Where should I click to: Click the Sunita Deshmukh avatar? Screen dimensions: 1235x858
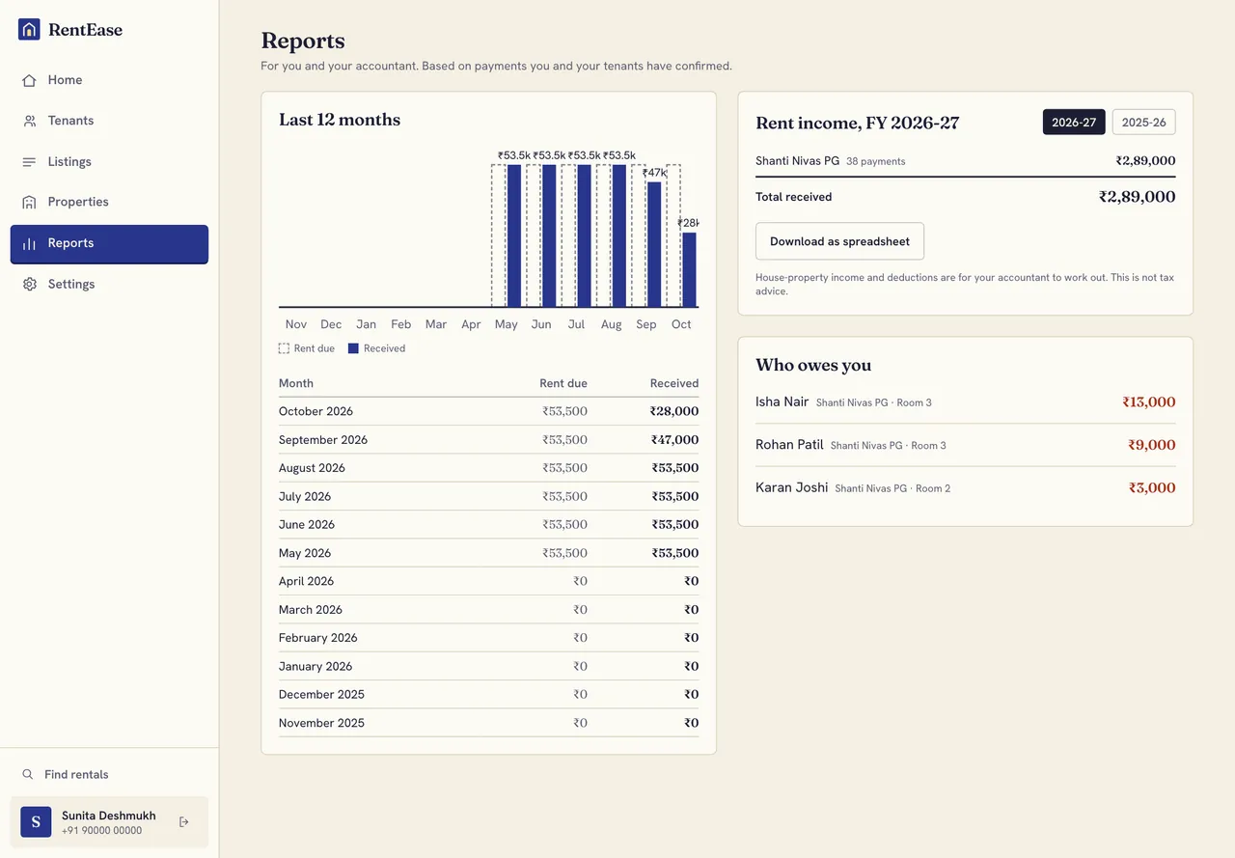pos(36,822)
